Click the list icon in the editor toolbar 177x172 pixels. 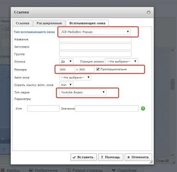[7, 29]
